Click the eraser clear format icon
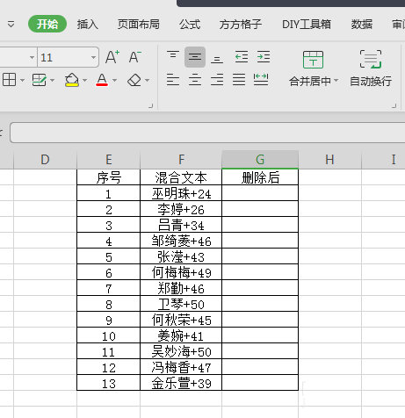The image size is (405, 418). pyautogui.click(x=134, y=80)
